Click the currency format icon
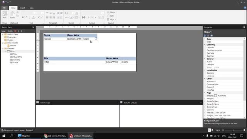 click(x=89, y=17)
